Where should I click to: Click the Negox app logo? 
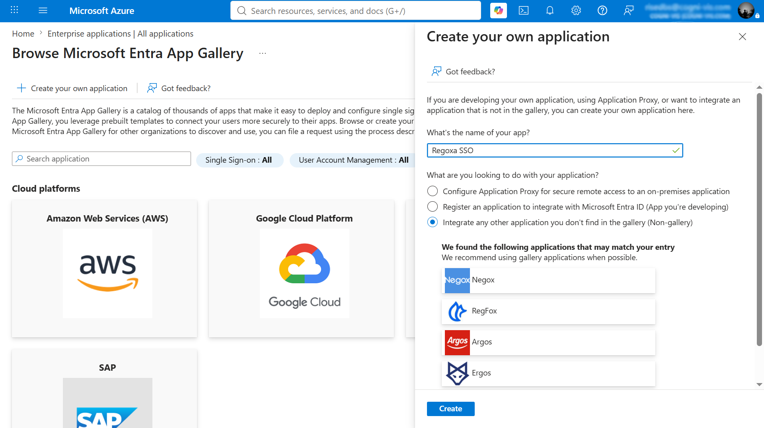pos(457,280)
